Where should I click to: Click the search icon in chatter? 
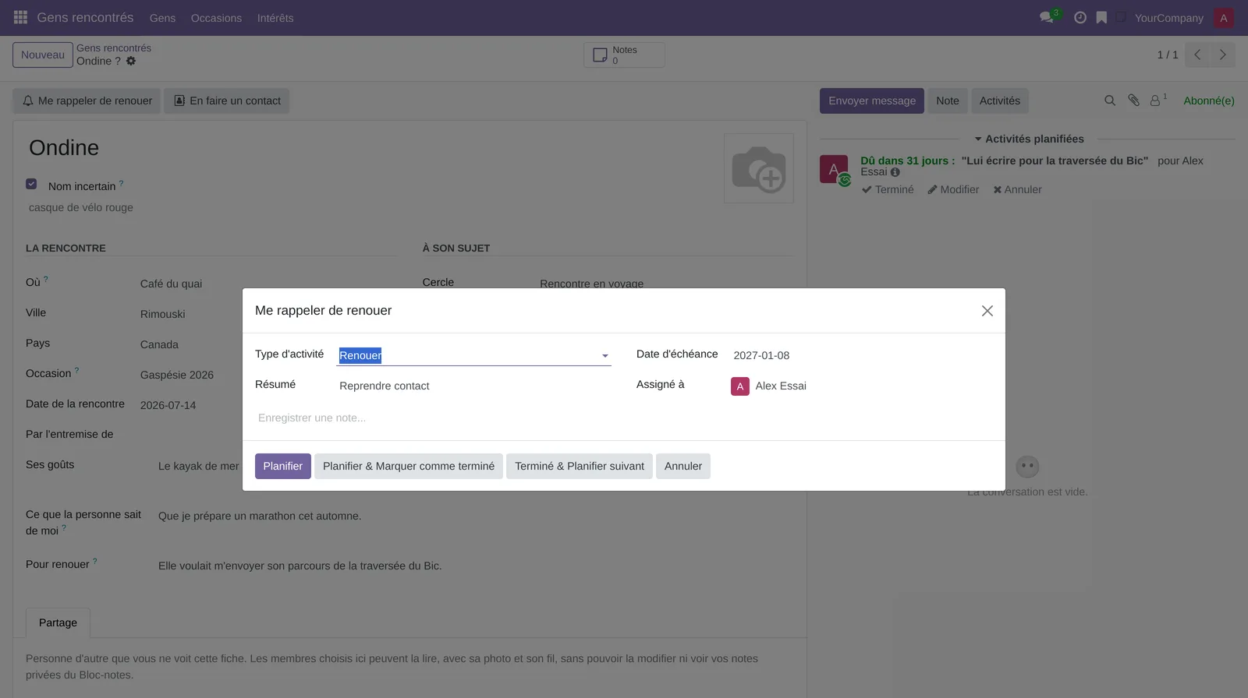1110,100
